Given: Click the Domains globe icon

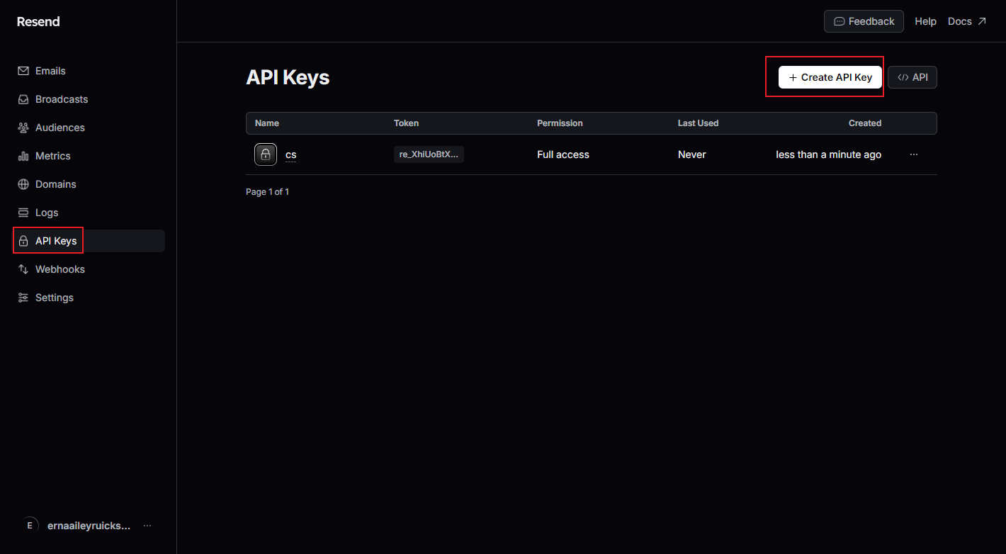Looking at the screenshot, I should [x=23, y=184].
